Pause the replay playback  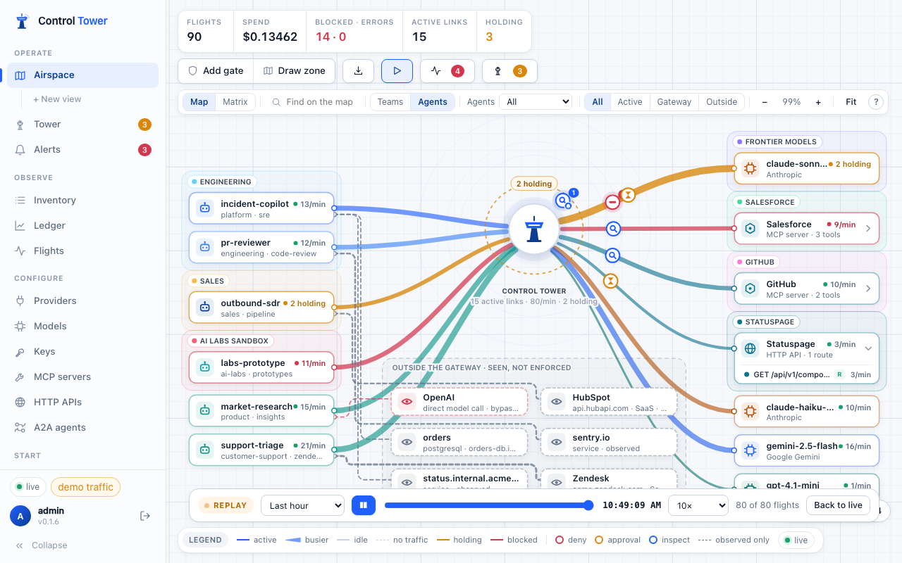click(x=364, y=505)
